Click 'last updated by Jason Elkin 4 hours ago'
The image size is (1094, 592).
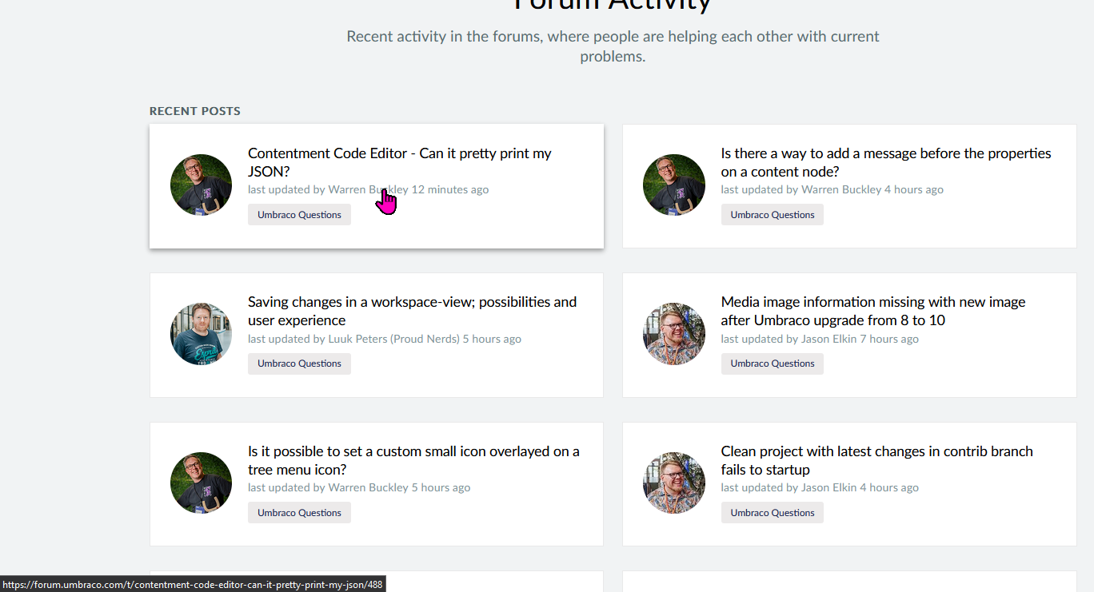click(820, 488)
